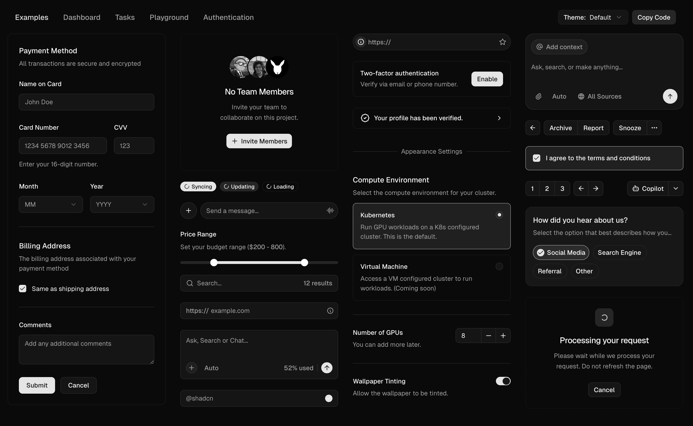Open the three-dots more options menu
The width and height of the screenshot is (693, 426).
point(654,128)
